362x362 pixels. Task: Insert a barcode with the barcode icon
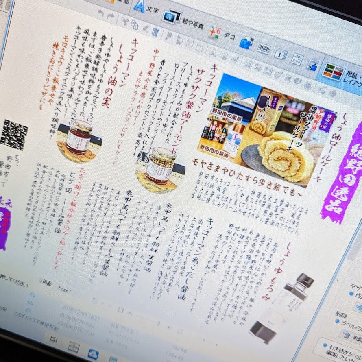(x=264, y=48)
